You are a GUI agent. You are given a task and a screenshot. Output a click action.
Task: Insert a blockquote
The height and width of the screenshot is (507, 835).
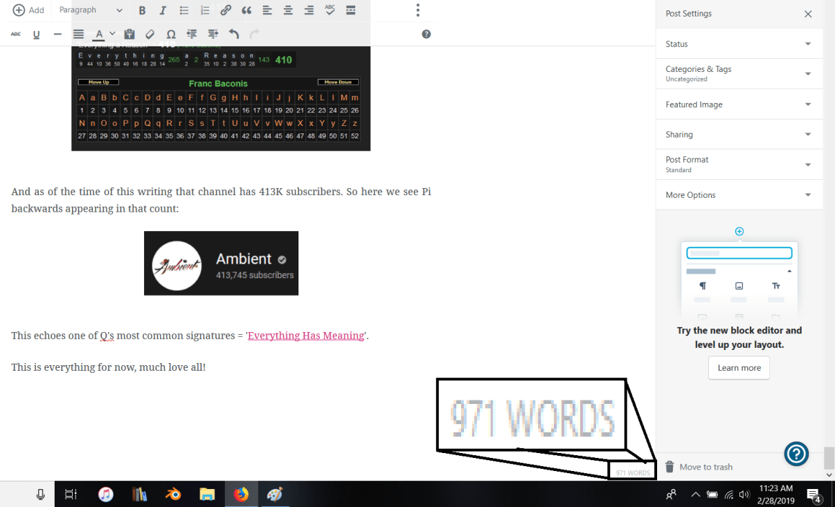point(245,10)
